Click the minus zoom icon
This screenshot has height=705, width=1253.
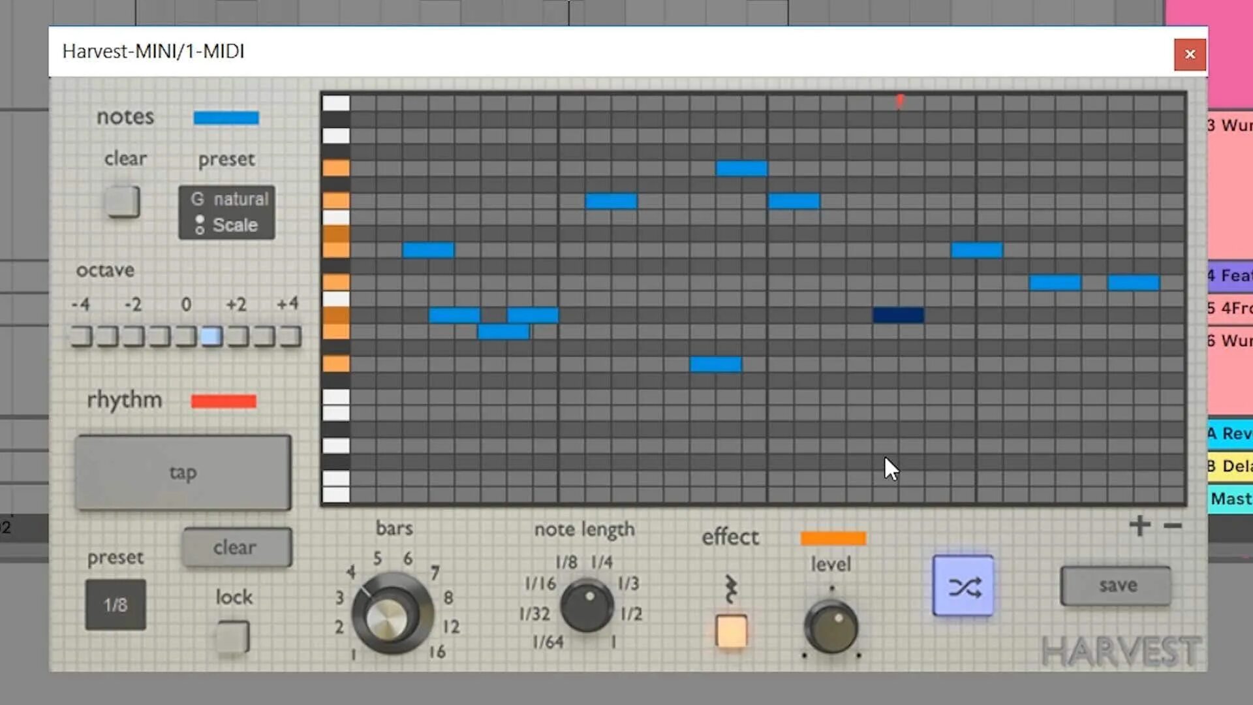click(x=1173, y=525)
